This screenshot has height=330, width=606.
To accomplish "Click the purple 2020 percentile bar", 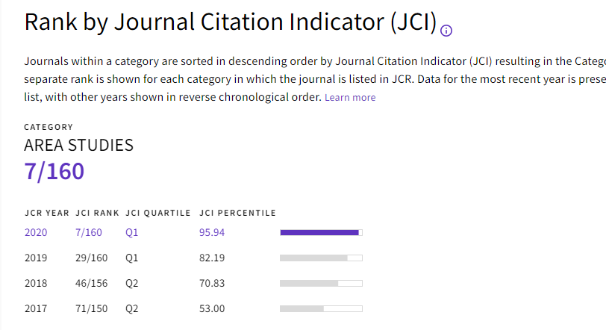I will coord(321,232).
